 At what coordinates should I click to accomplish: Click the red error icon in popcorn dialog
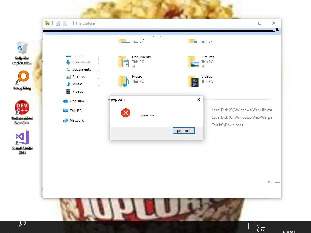[x=126, y=113]
